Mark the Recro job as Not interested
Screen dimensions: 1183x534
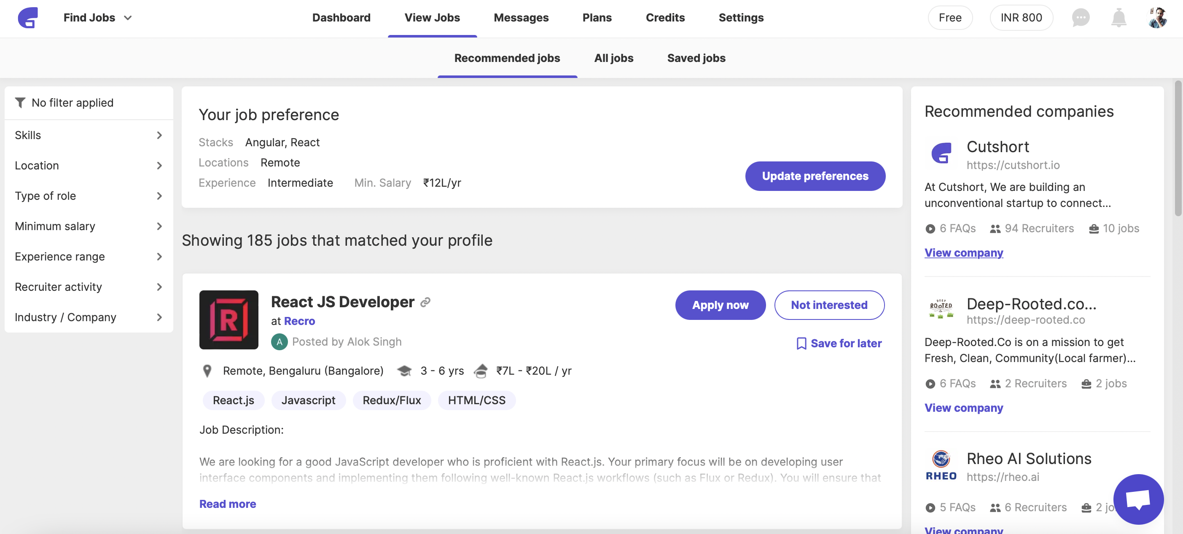coord(829,305)
